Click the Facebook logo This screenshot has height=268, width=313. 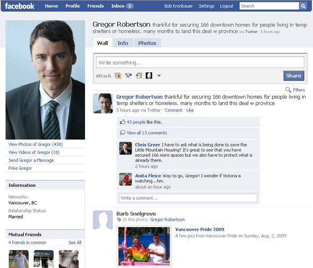(x=19, y=6)
